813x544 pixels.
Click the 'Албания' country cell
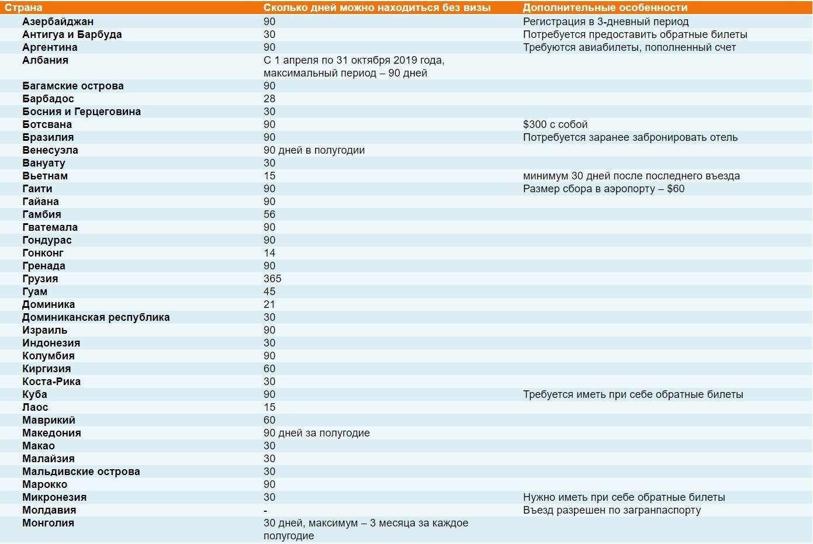point(45,60)
